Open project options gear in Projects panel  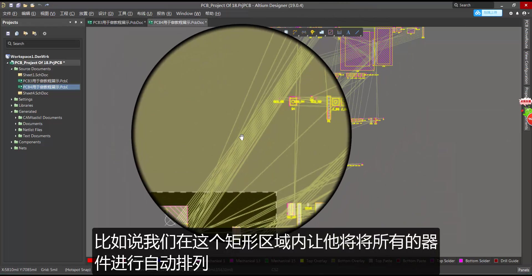[x=44, y=33]
